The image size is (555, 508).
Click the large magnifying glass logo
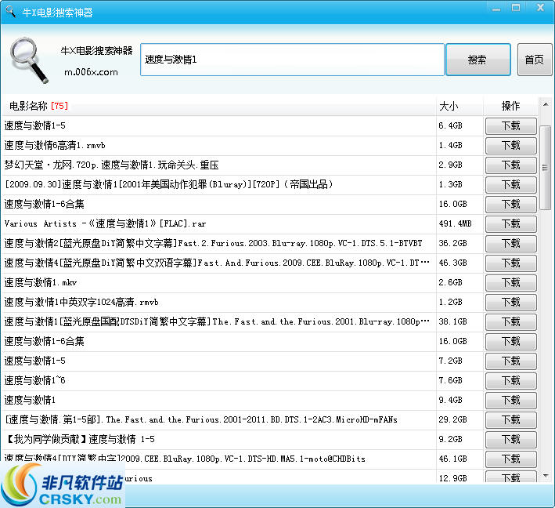pos(31,60)
